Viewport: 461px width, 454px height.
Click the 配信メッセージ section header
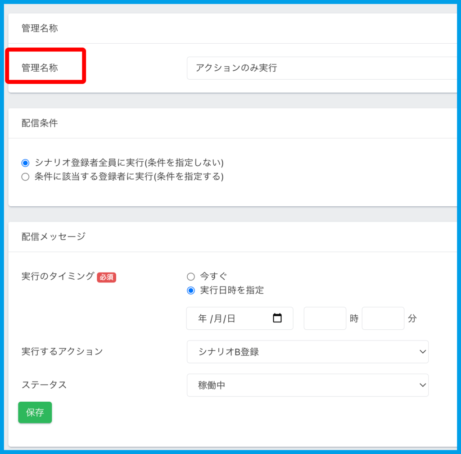tap(53, 236)
